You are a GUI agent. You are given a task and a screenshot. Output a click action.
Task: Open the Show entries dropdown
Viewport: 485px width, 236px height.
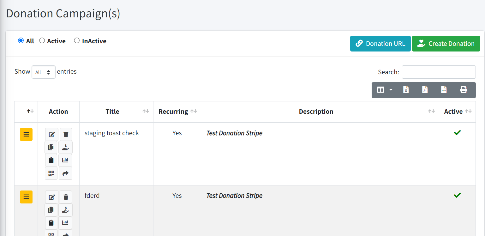[43, 72]
